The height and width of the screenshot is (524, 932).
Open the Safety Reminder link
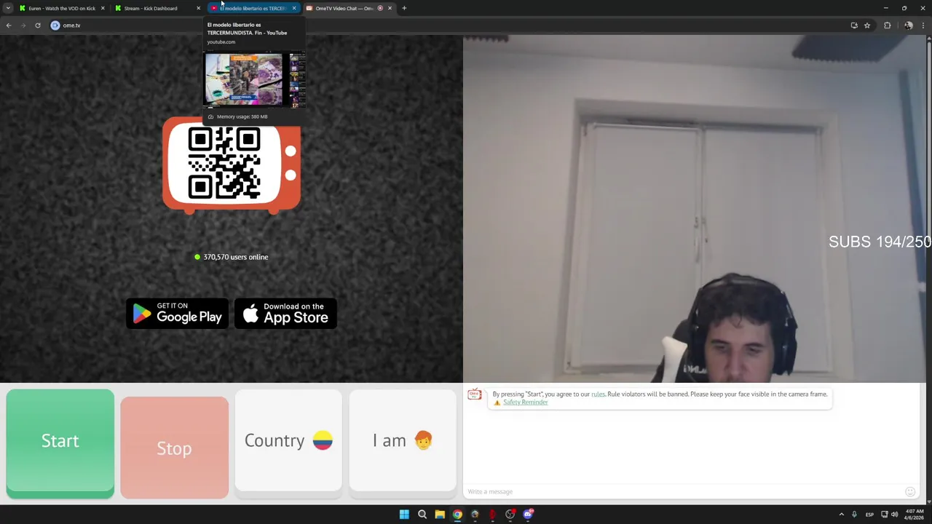click(525, 402)
